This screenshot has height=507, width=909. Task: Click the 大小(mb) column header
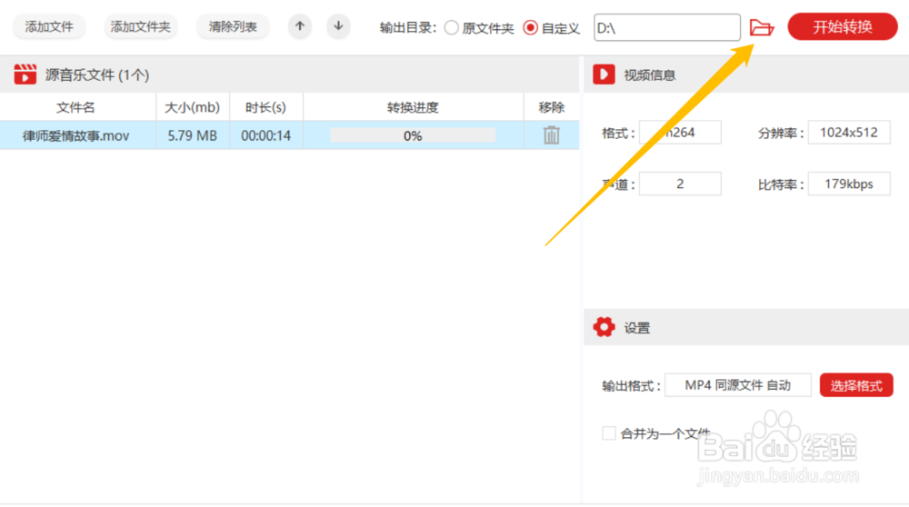pyautogui.click(x=192, y=107)
